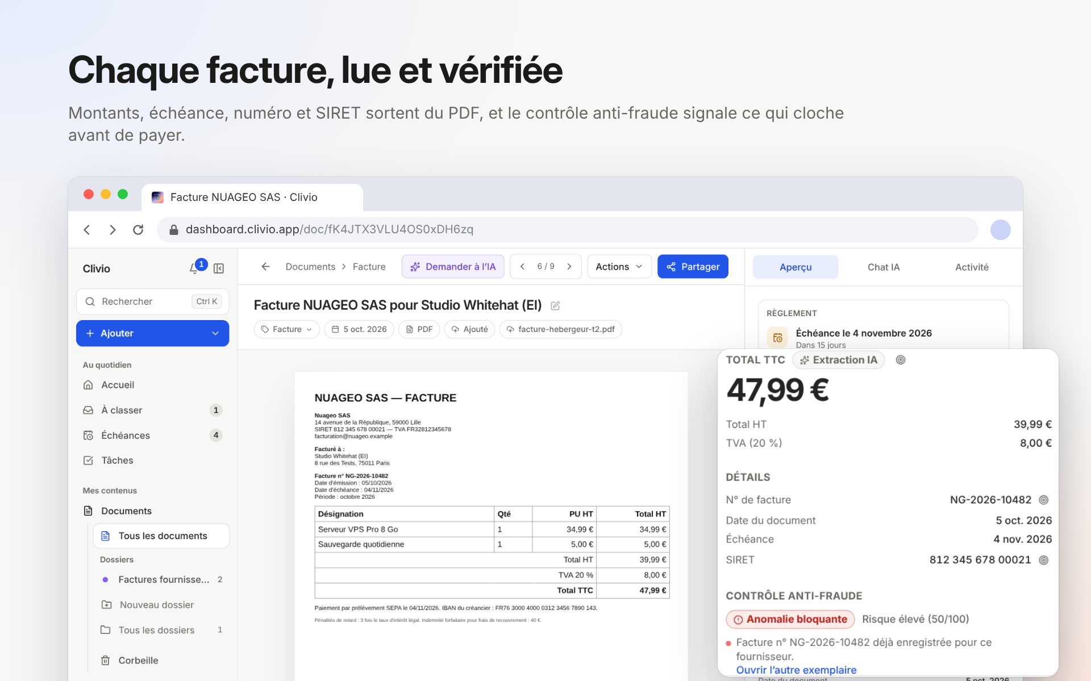Viewport: 1091px width, 681px height.
Task: Open Ouvrir l'autre exemplaire link
Action: pyautogui.click(x=796, y=670)
